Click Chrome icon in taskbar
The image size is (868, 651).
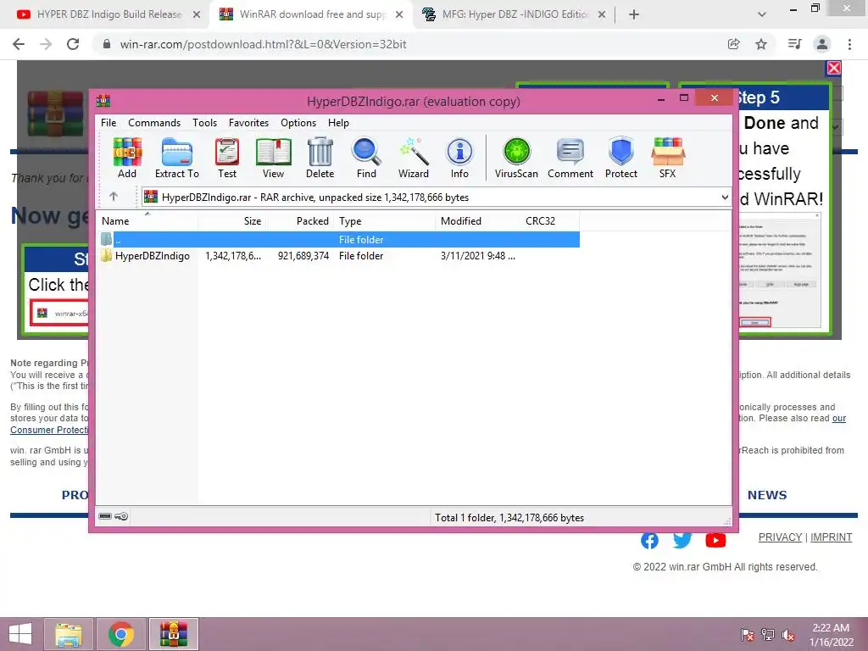(x=121, y=634)
